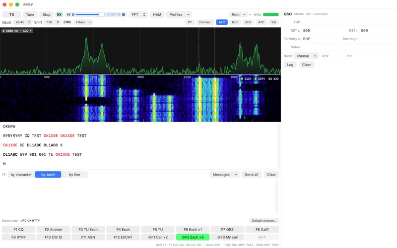397x248 pixels.
Task: Open the Messages dropdown
Action: [x=224, y=175]
